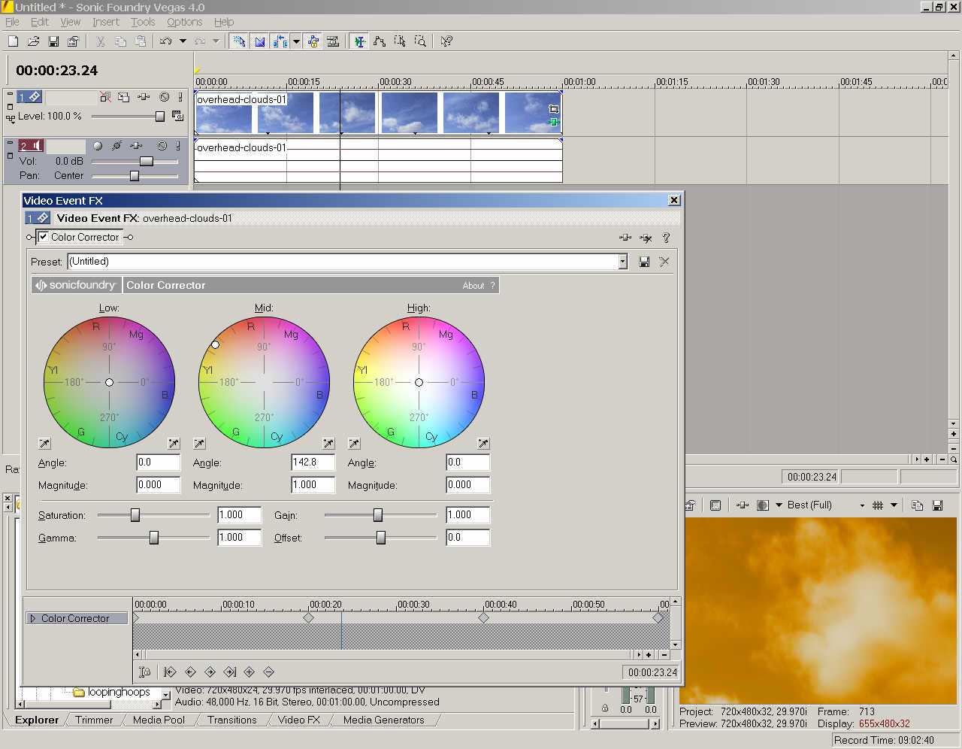Pick the Mid wheel adjustment color eyedropper
The height and width of the screenshot is (749, 962).
(x=328, y=444)
